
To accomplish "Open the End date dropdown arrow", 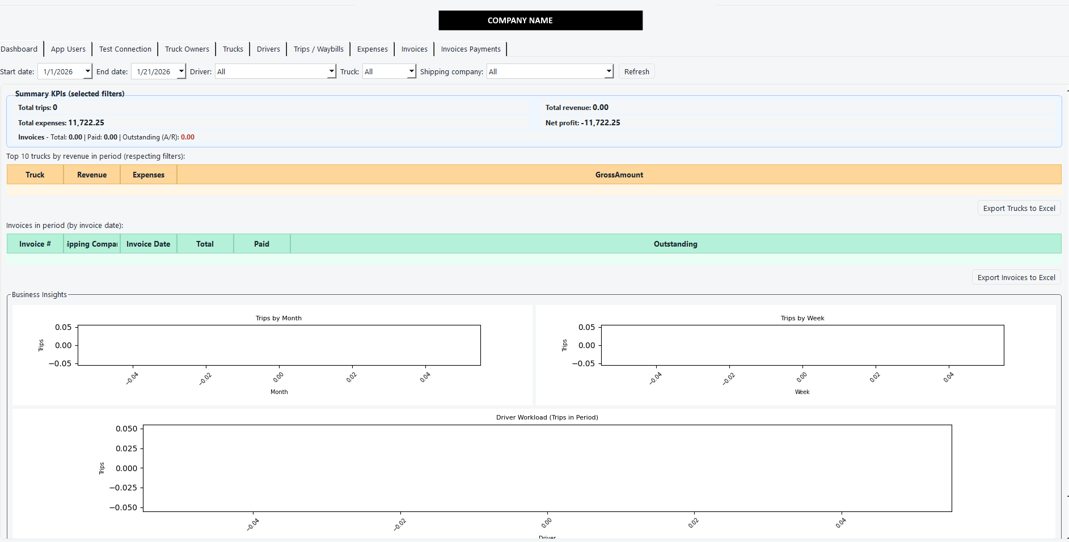I will (x=181, y=71).
